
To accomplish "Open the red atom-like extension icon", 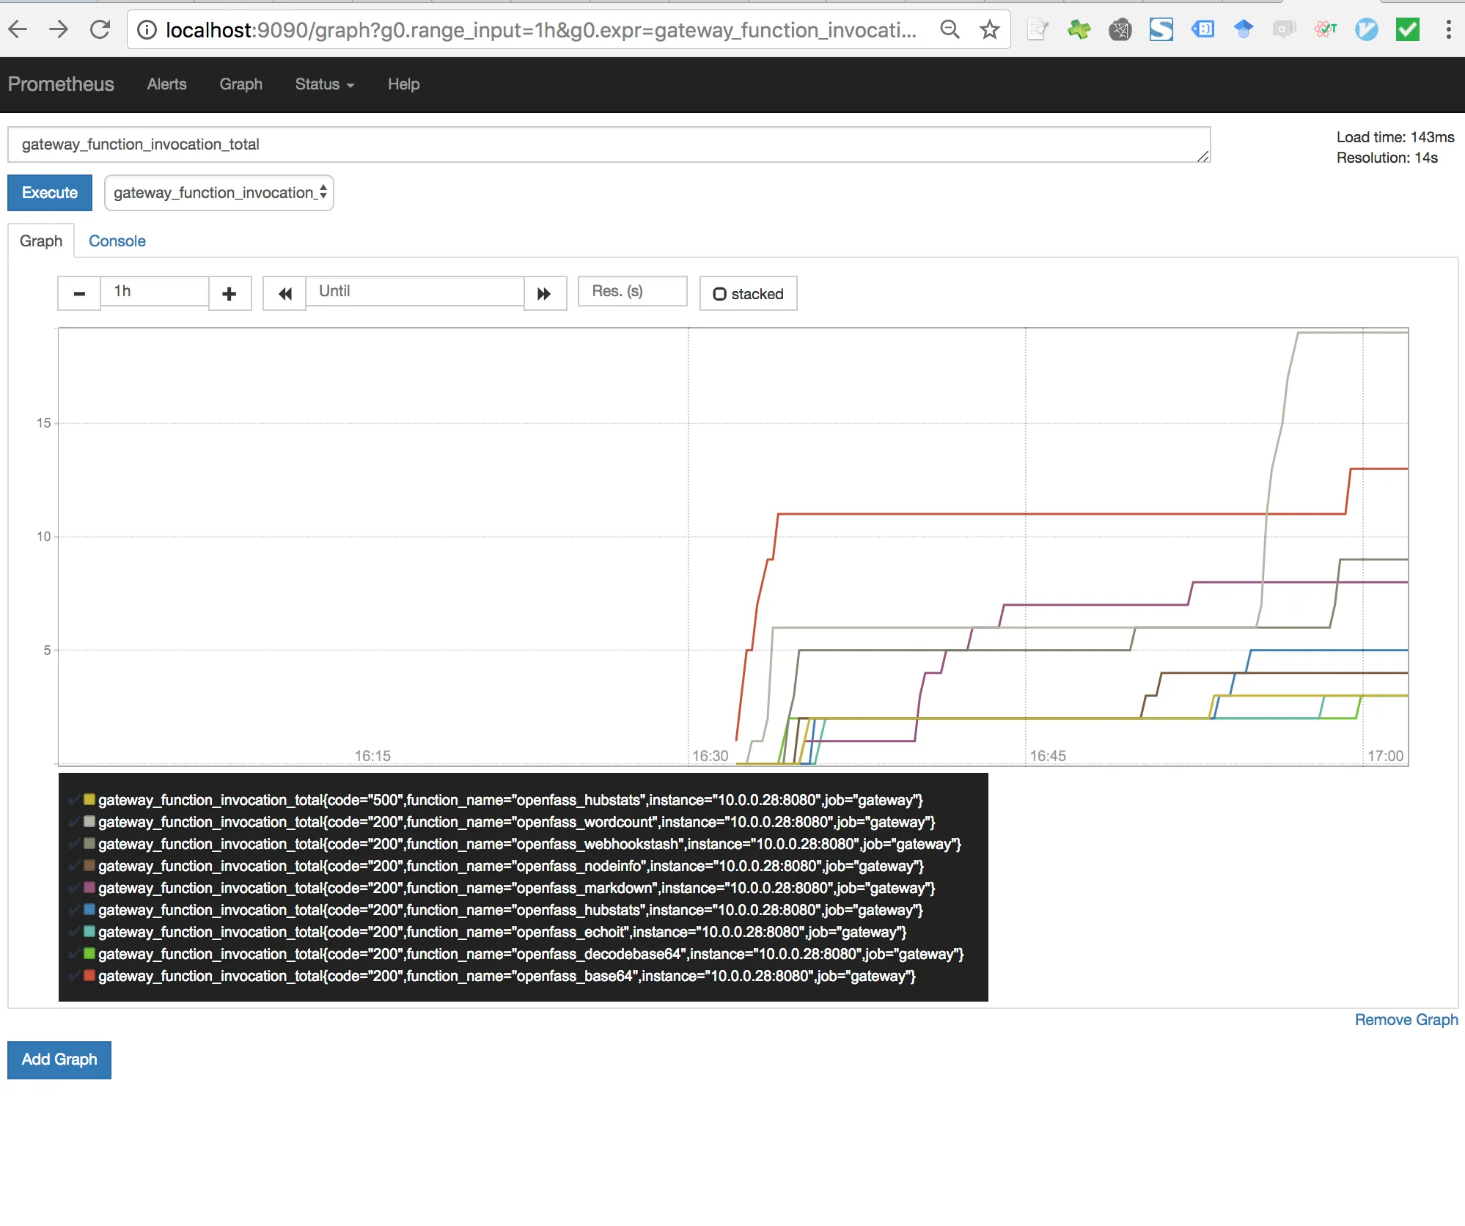I will point(1325,29).
